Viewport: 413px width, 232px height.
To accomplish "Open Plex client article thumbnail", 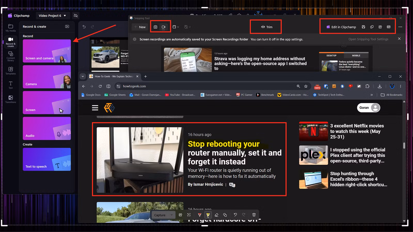I will coord(313,155).
